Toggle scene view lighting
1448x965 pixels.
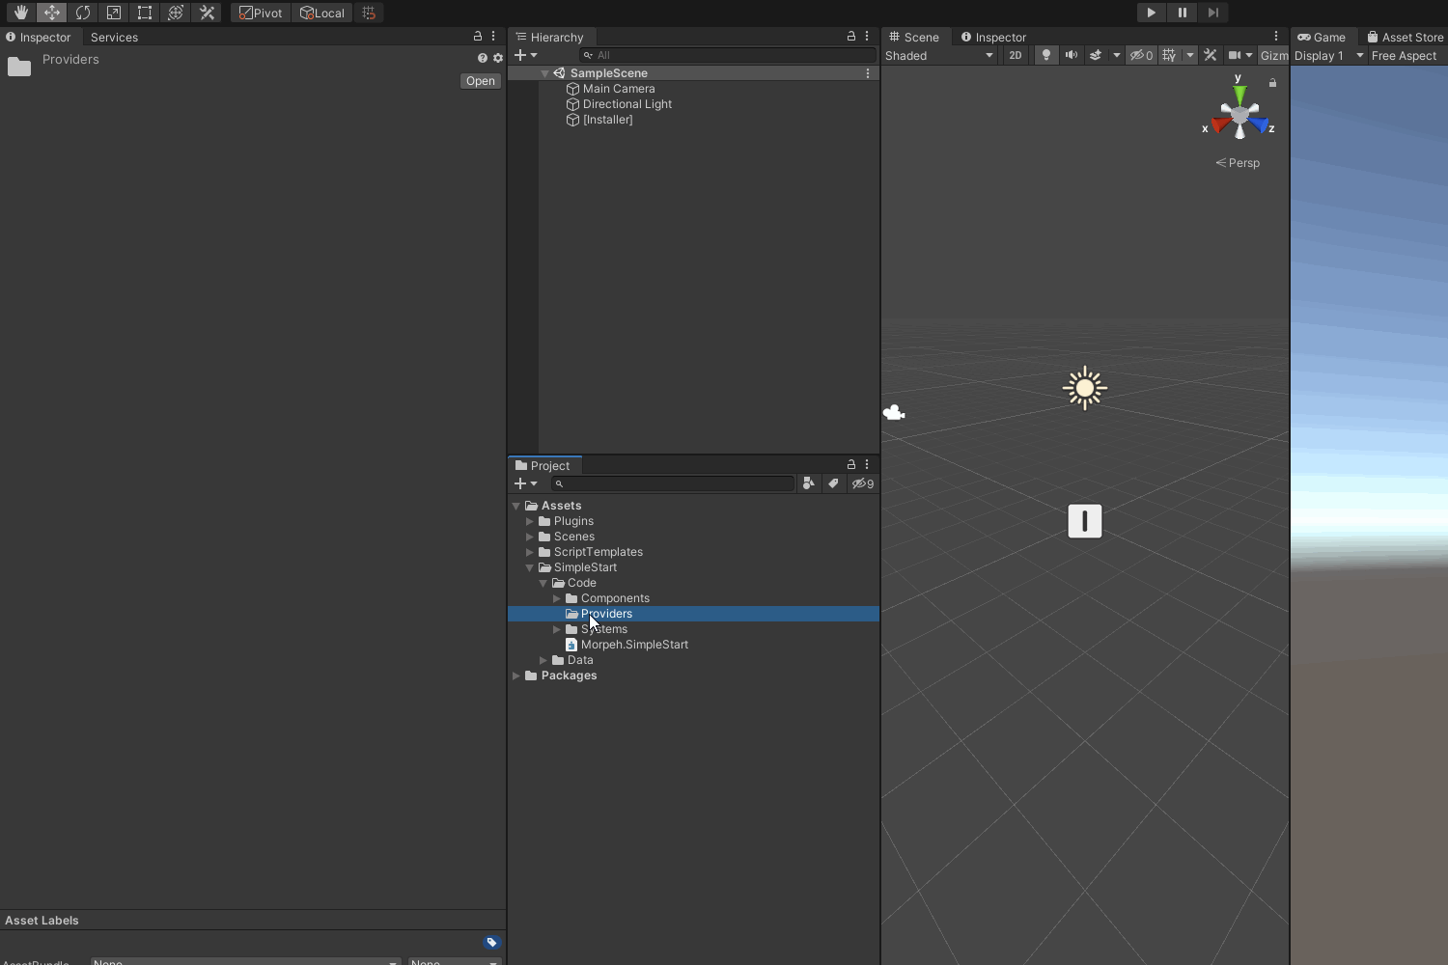coord(1044,55)
